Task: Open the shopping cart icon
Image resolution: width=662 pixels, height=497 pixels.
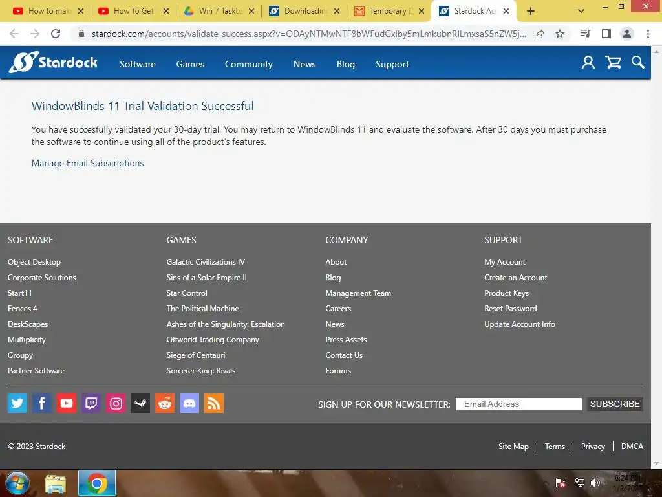Action: coord(613,63)
